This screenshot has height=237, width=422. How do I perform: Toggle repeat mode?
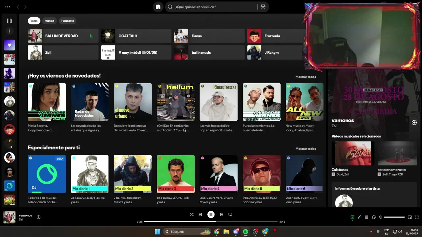[230, 214]
